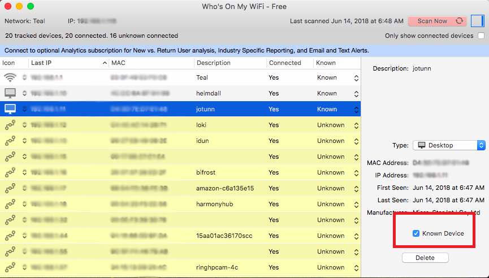Sort by the Connected column header
This screenshot has width=489, height=278.
(289, 63)
